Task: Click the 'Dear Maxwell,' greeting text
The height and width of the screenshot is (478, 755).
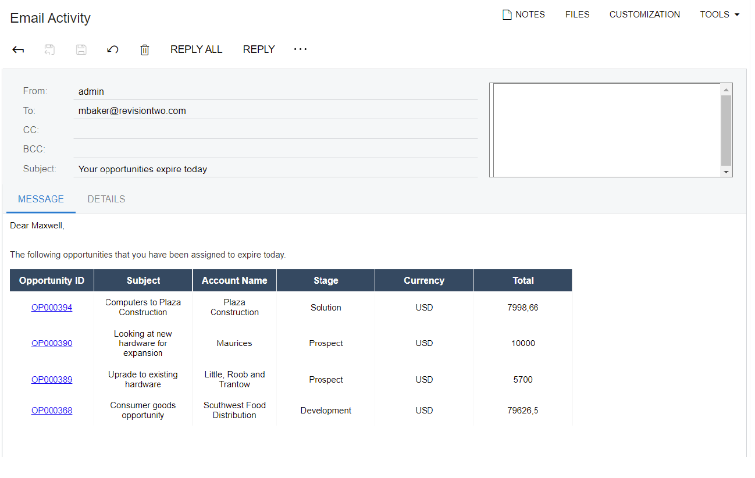Action: 37,226
